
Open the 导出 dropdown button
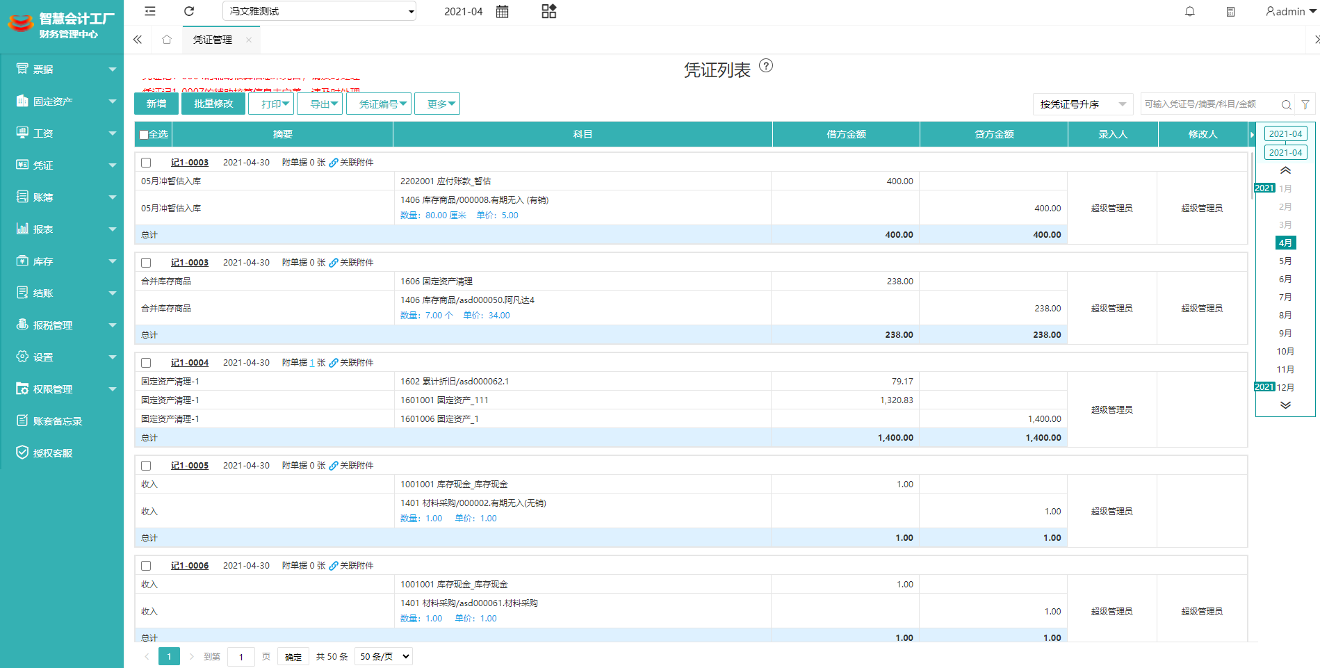coord(320,104)
